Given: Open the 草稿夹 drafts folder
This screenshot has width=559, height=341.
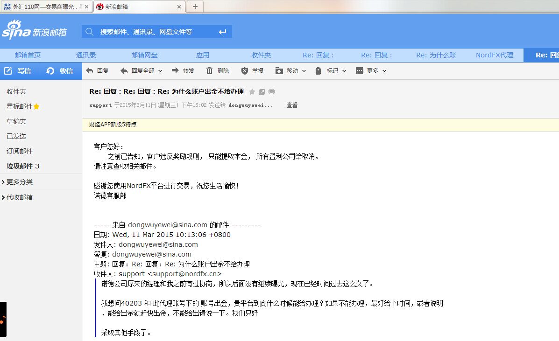Looking at the screenshot, I should (16, 121).
